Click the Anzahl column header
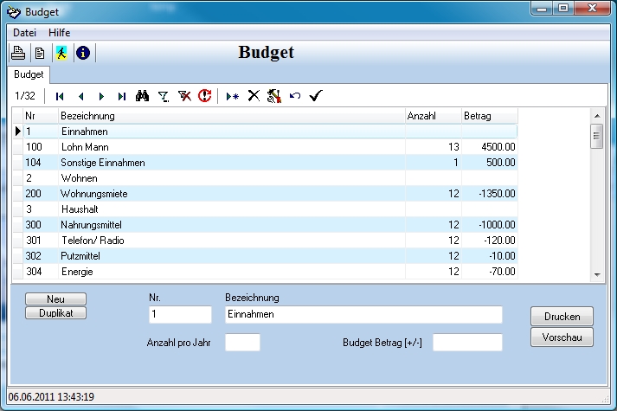 click(434, 116)
